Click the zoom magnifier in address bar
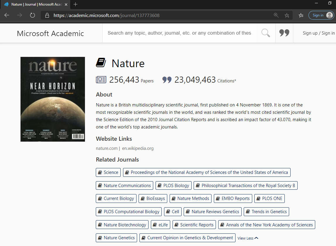Screen dimensions: 336x246 tap(276, 15)
